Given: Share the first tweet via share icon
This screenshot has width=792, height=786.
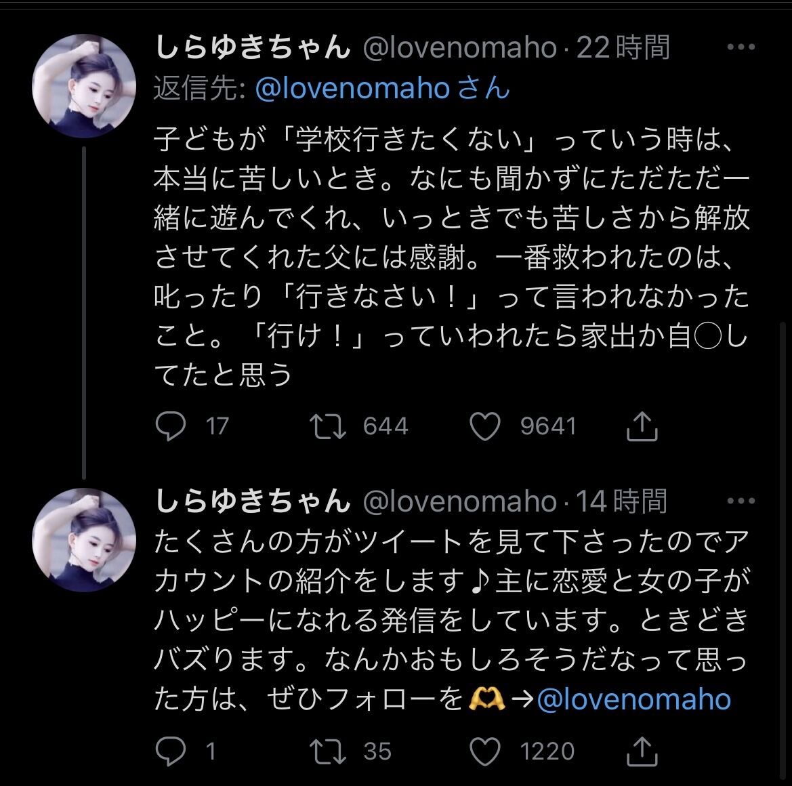Looking at the screenshot, I should [x=641, y=426].
